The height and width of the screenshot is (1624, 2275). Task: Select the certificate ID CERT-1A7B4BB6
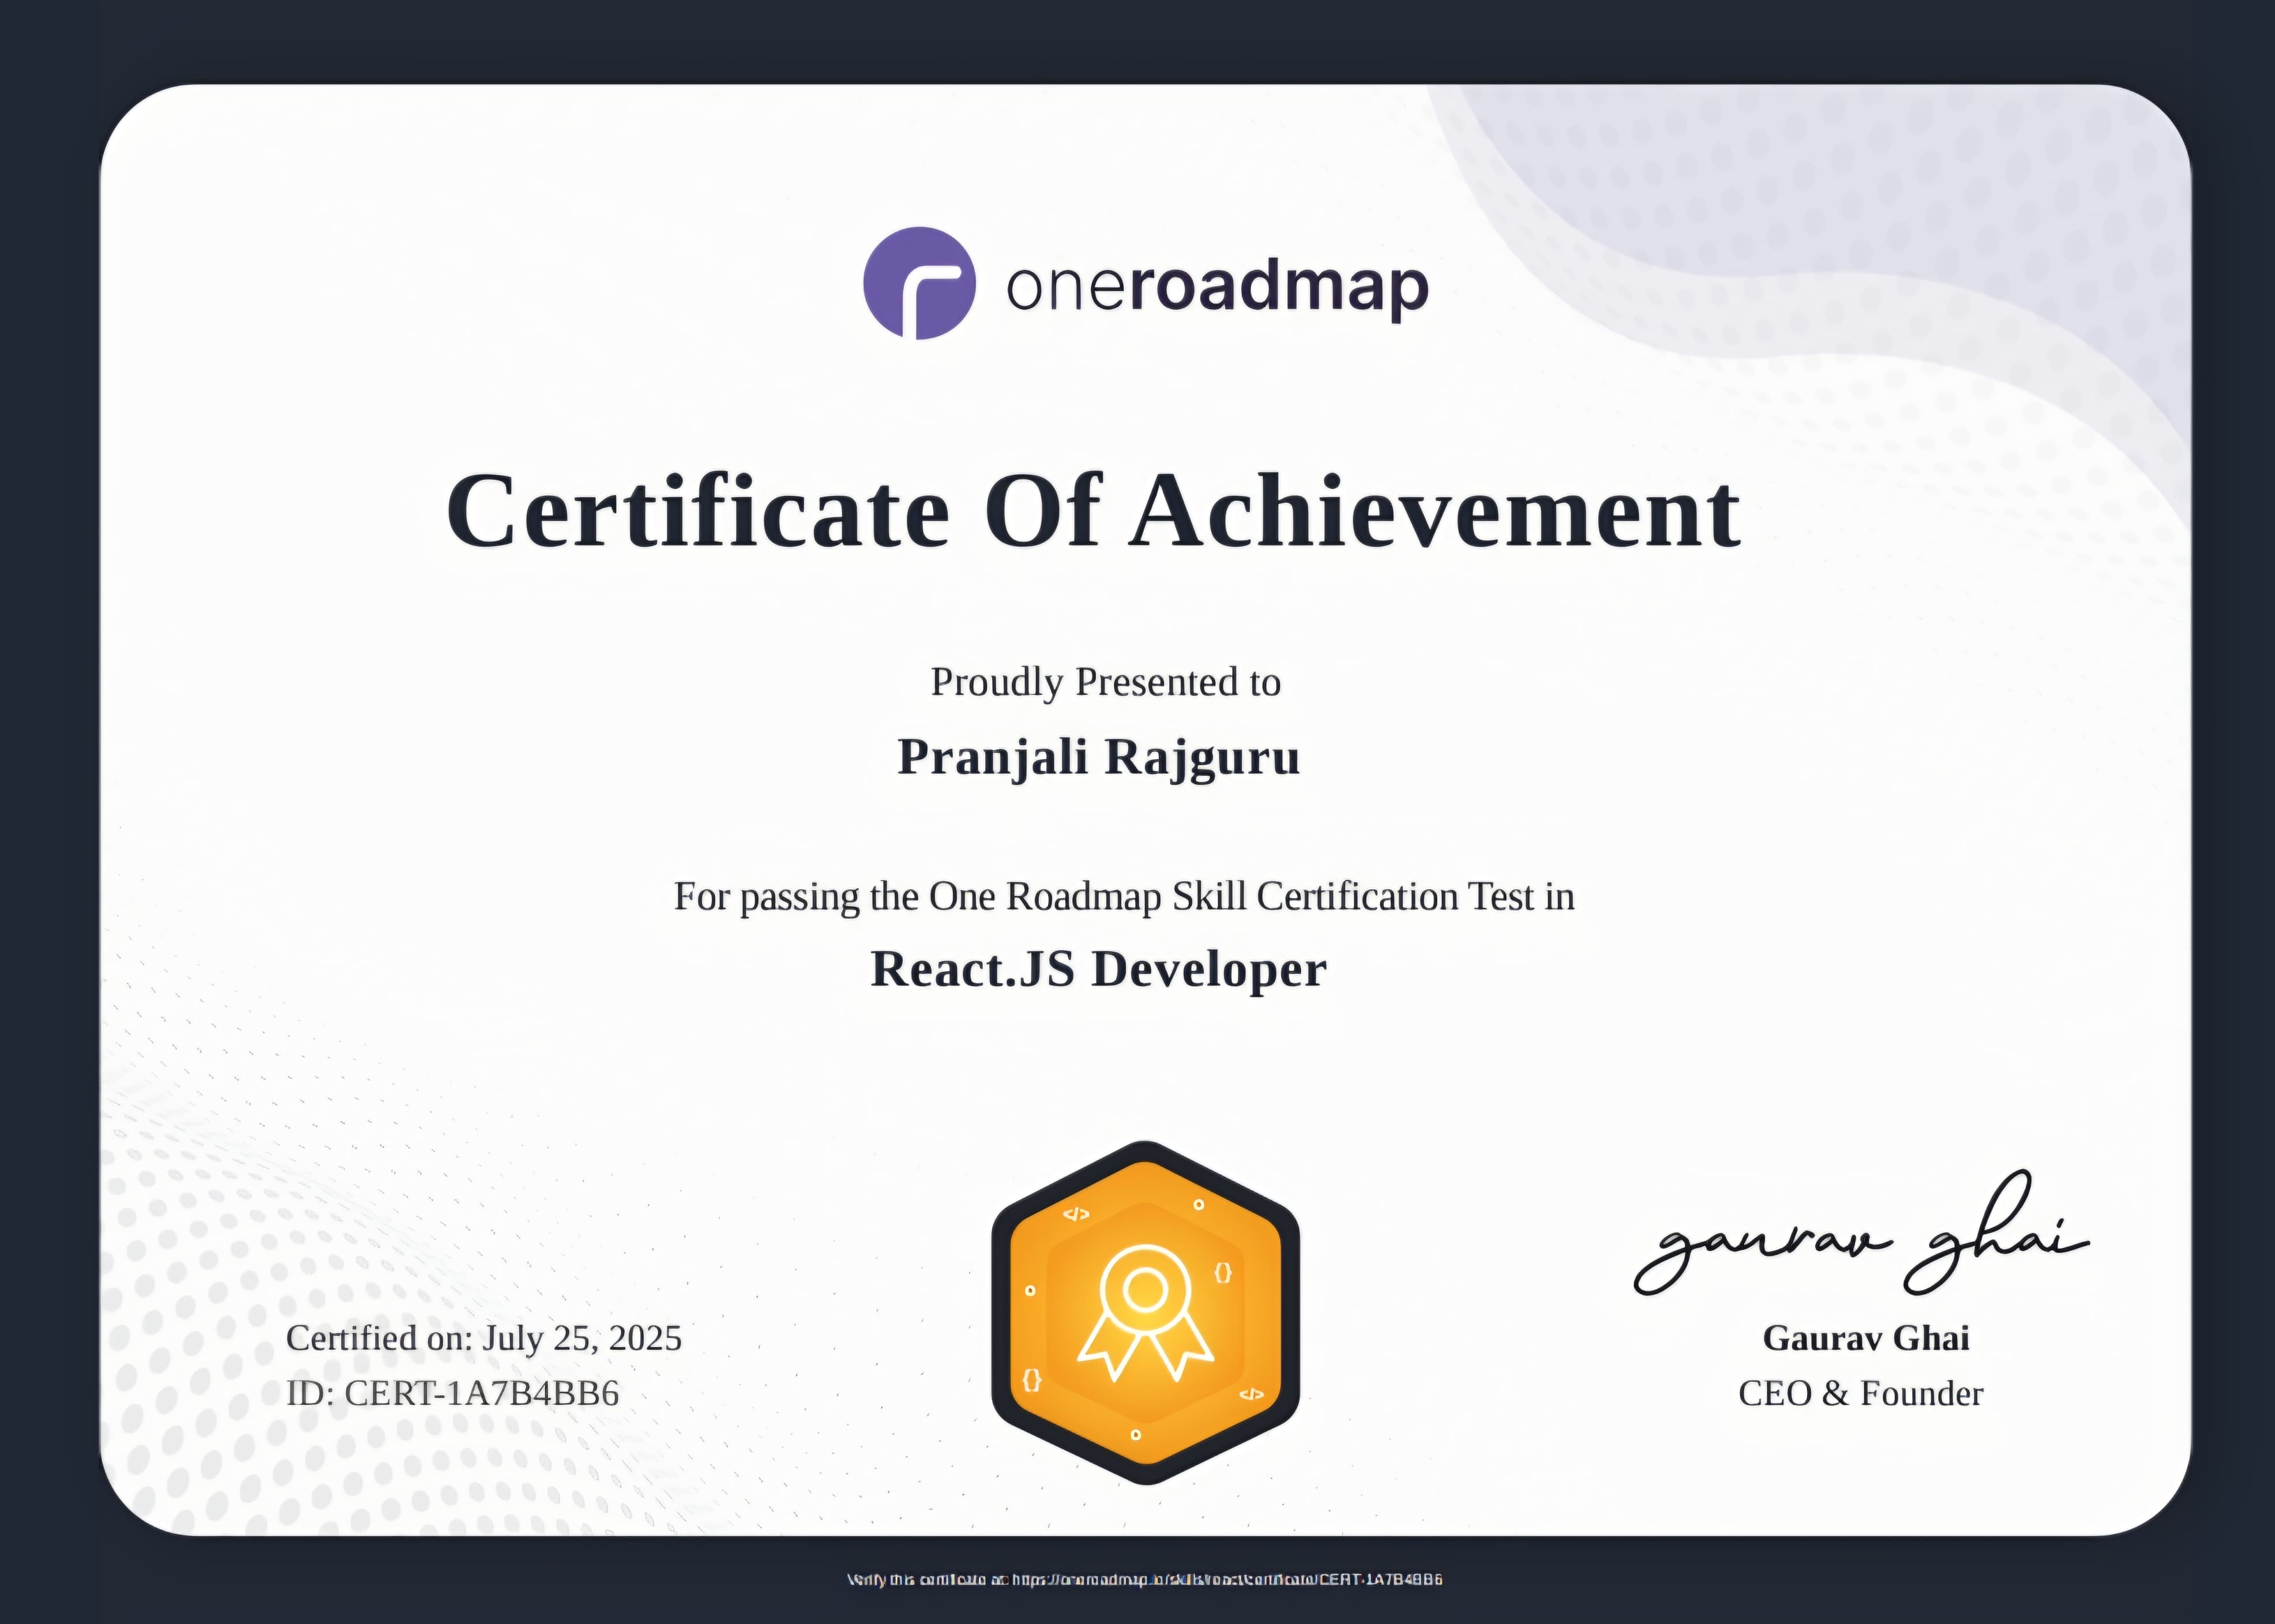[x=481, y=1393]
